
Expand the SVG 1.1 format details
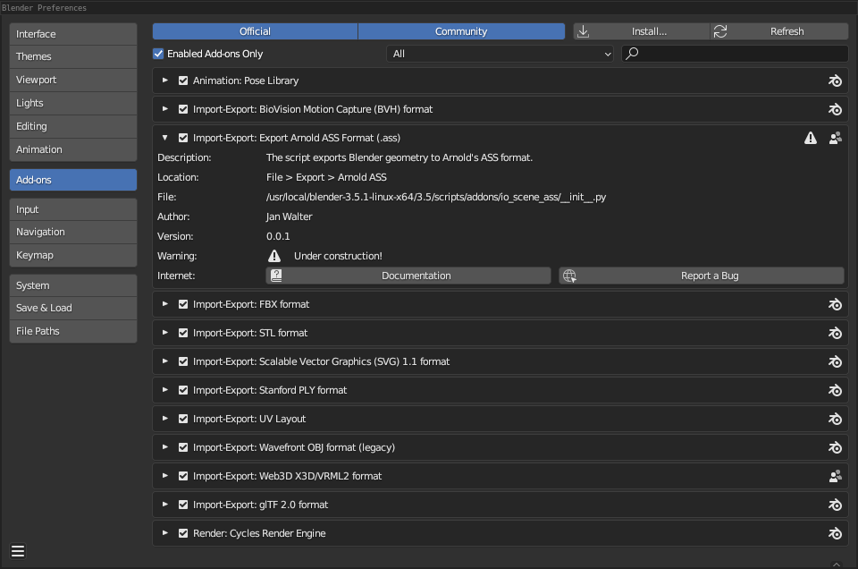pos(164,361)
